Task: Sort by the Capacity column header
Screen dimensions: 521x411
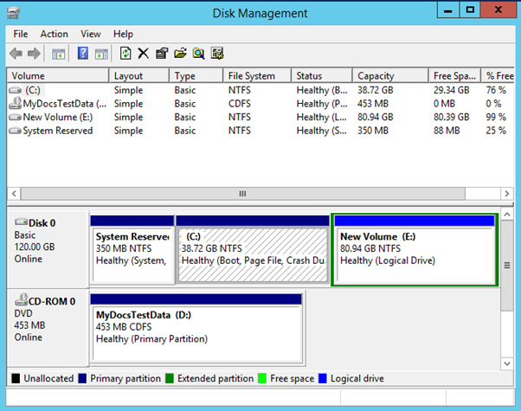Action: 390,76
